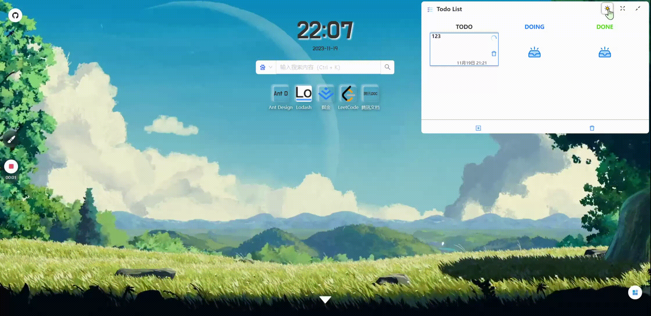
Task: Open the Lodash shortcut
Action: tap(303, 94)
